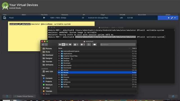Select Study folder in file list
Screen dimensions: 180x101
[97, 84]
